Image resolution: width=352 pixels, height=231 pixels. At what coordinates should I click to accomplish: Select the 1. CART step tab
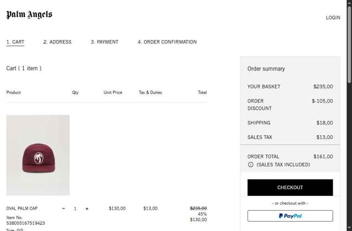(x=15, y=42)
